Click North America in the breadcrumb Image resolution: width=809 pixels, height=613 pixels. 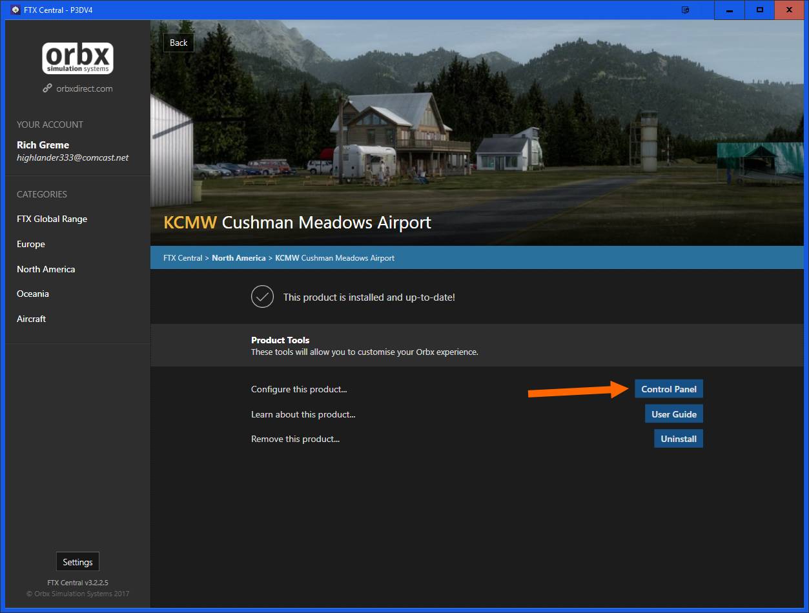pyautogui.click(x=239, y=257)
